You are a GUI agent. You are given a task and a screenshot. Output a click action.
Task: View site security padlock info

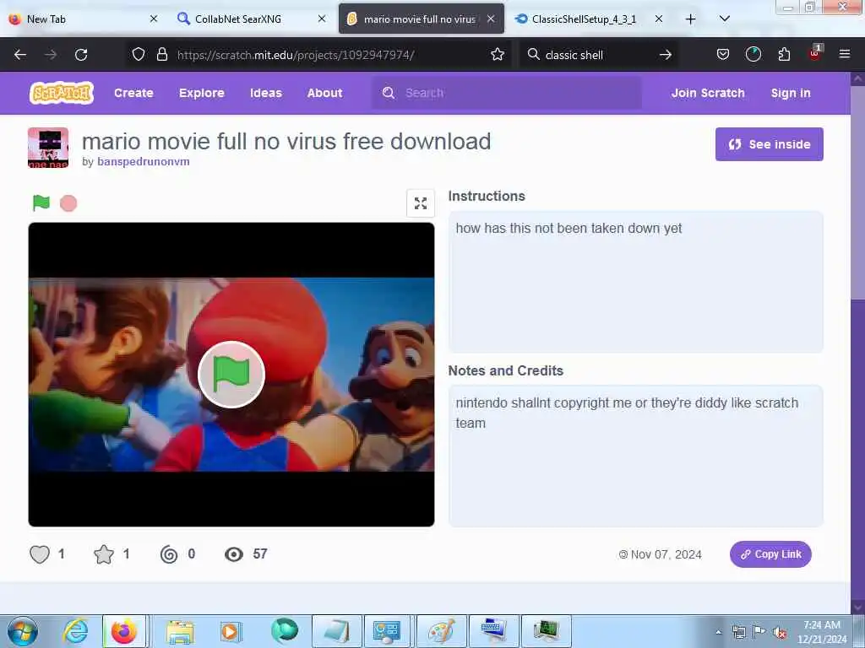click(161, 54)
